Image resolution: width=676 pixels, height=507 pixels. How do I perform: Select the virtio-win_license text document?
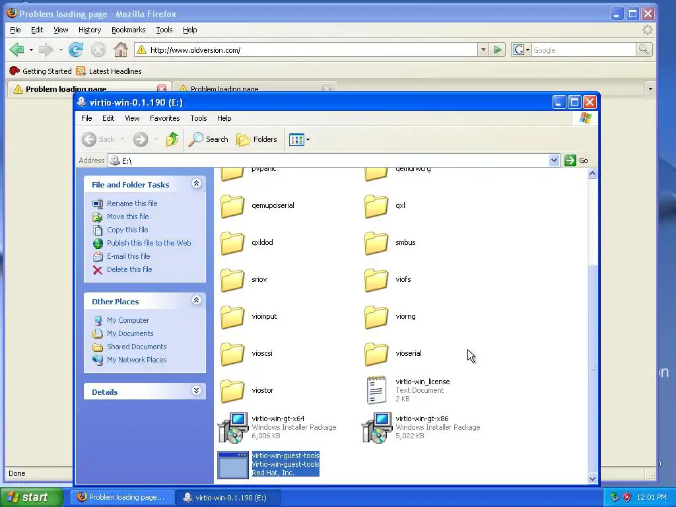[408, 390]
